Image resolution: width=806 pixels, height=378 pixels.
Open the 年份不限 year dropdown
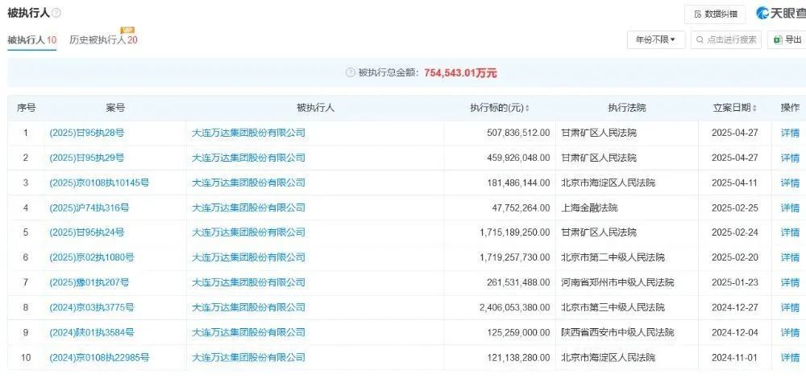pyautogui.click(x=656, y=39)
